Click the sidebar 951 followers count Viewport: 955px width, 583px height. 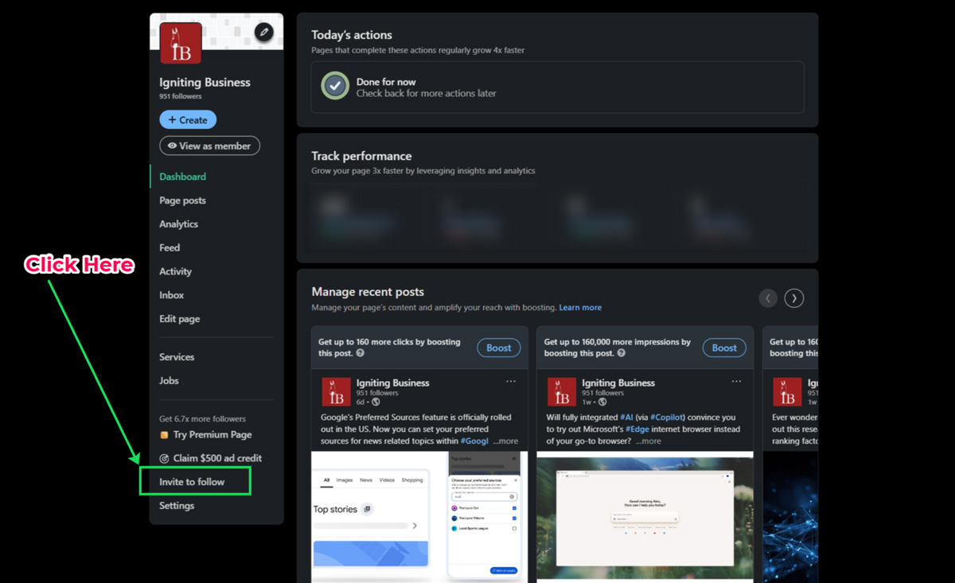coord(181,96)
